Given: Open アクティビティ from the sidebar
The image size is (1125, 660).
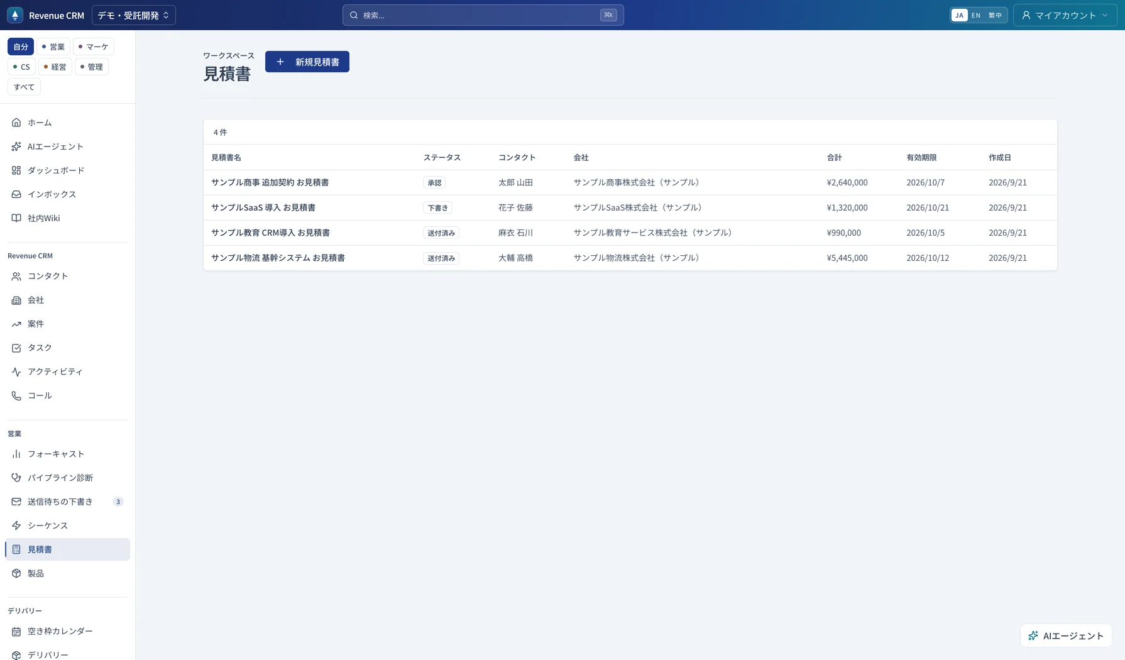Looking at the screenshot, I should pyautogui.click(x=67, y=371).
